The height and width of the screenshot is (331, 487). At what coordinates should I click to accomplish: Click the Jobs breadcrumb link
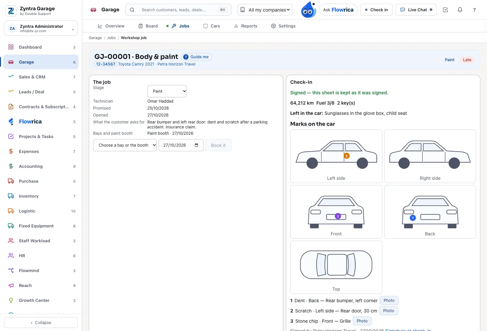pyautogui.click(x=111, y=38)
